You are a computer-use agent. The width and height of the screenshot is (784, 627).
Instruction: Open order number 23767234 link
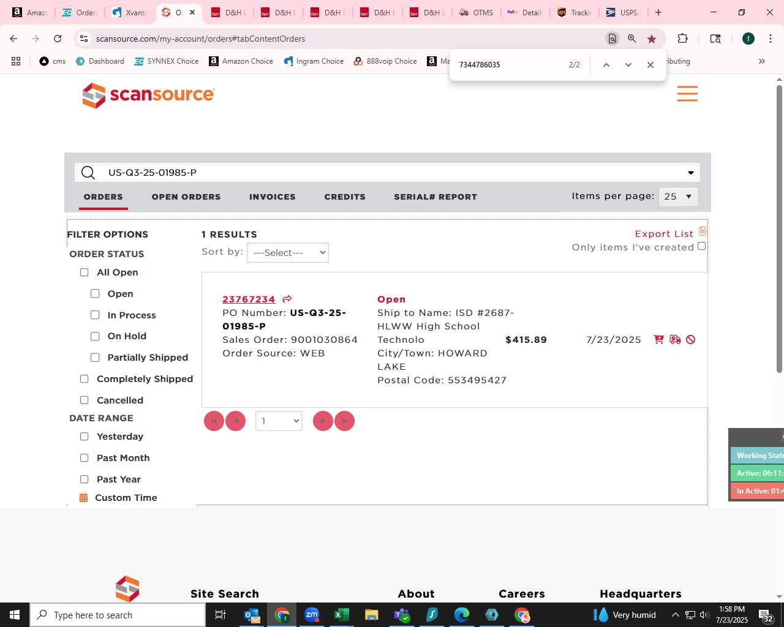click(249, 299)
